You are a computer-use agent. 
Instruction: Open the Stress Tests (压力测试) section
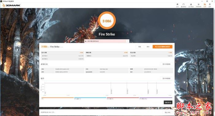[191, 5]
